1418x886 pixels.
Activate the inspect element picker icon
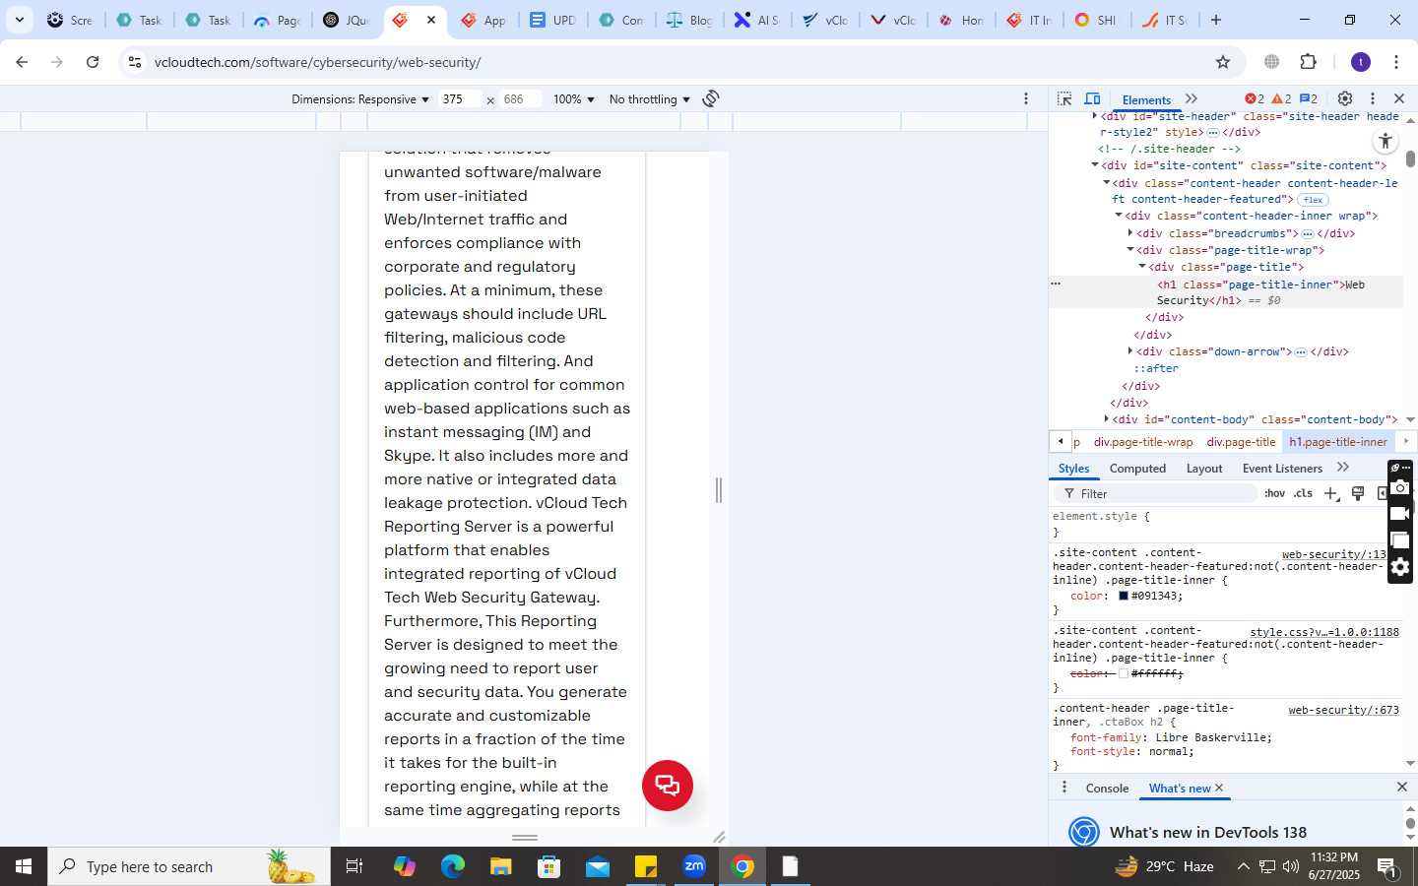(x=1064, y=98)
